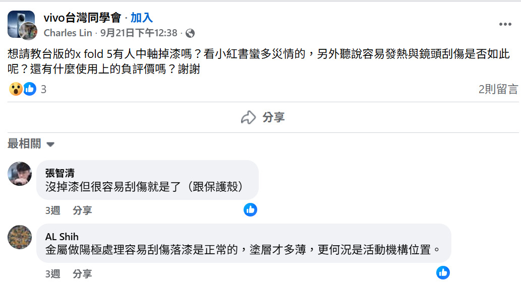The width and height of the screenshot is (521, 287).
Task: Click the public globe privacy icon
Action: click(x=190, y=33)
